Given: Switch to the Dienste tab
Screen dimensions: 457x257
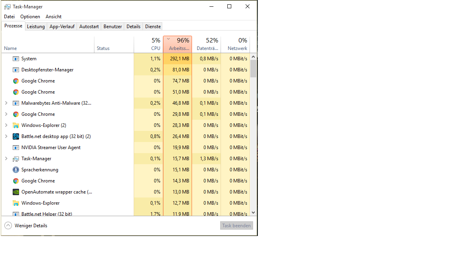Looking at the screenshot, I should coord(153,27).
